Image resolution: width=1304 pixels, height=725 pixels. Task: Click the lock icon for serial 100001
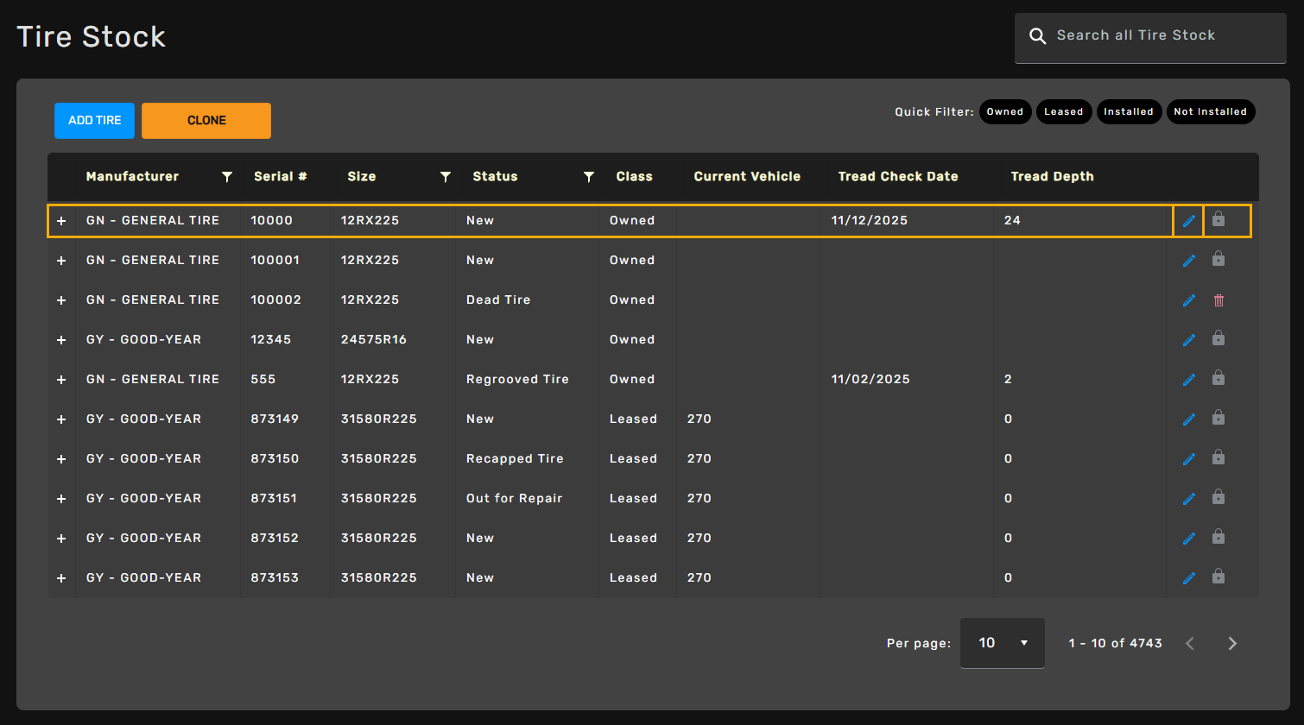(1219, 259)
